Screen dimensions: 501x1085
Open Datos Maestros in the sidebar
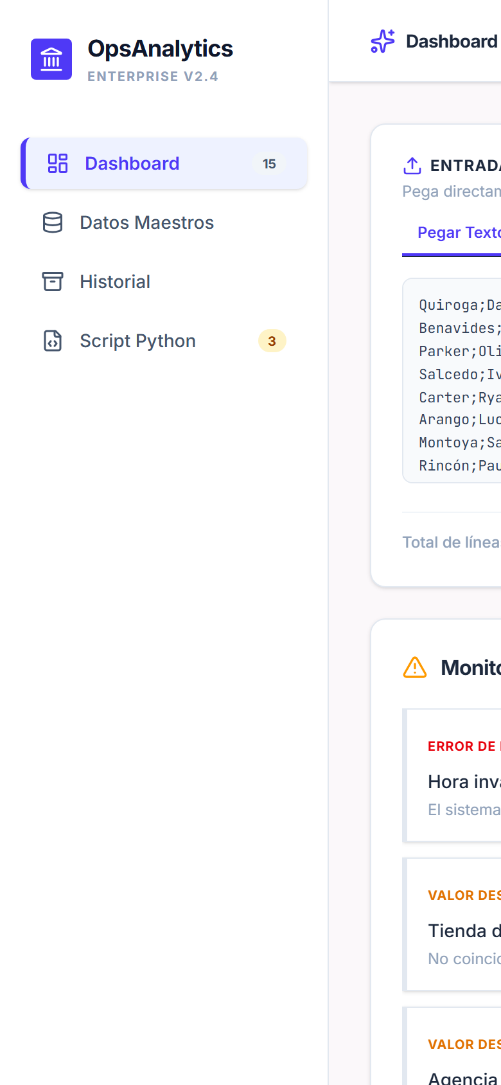164,222
